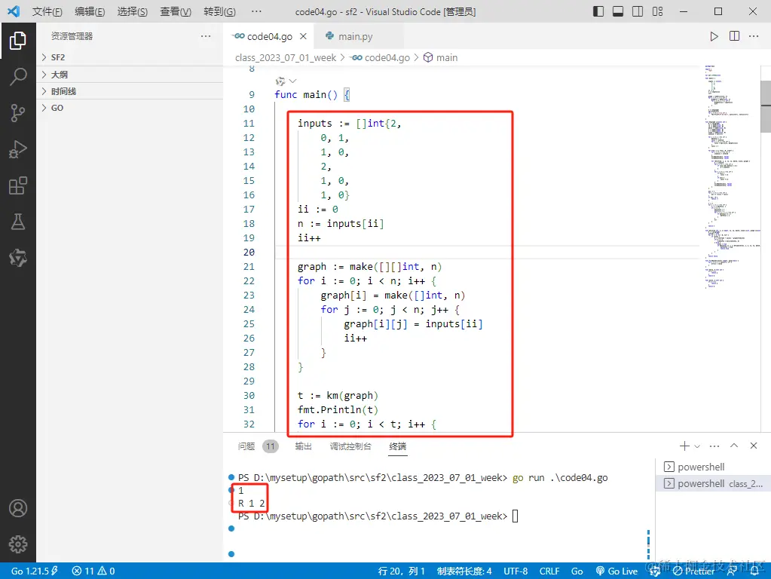Screen dimensions: 771x579
Task: Click the VS Code logo icon
Action: click(14, 11)
